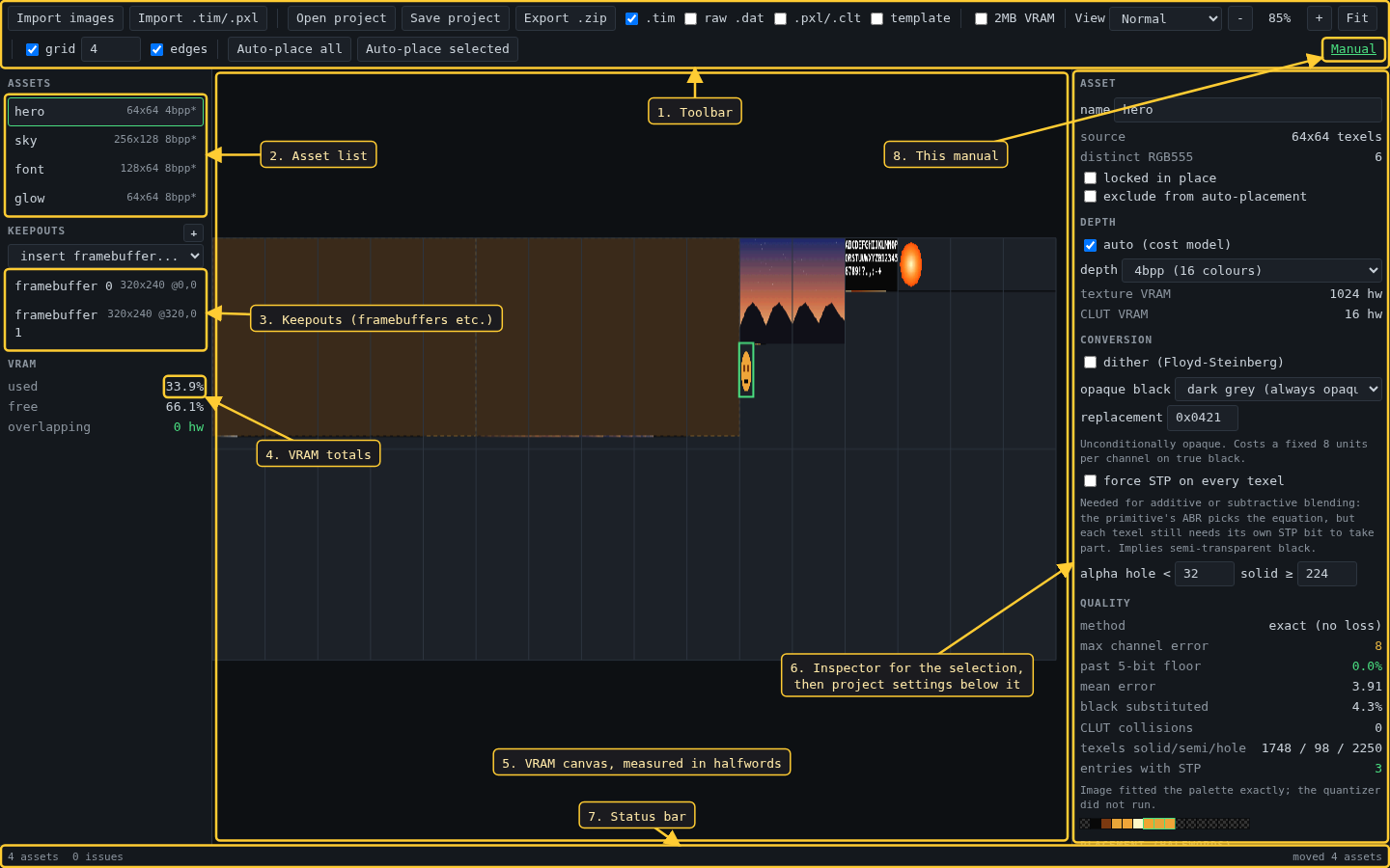Pick the cream palette swatch
This screenshot has height=868, width=1390.
[1138, 824]
